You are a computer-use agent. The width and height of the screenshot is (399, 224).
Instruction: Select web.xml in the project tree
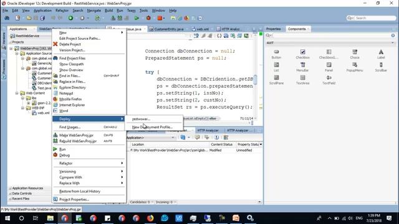click(x=43, y=113)
